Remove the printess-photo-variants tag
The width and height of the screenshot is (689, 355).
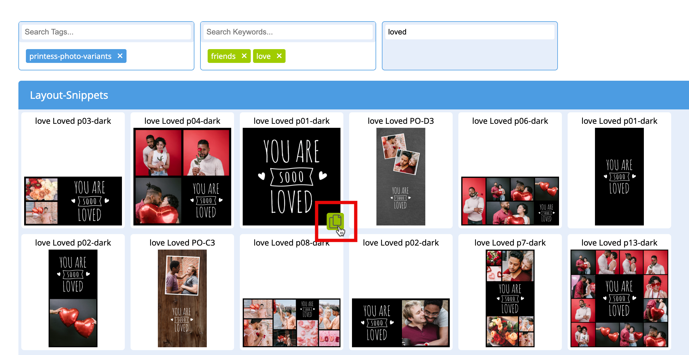point(120,56)
